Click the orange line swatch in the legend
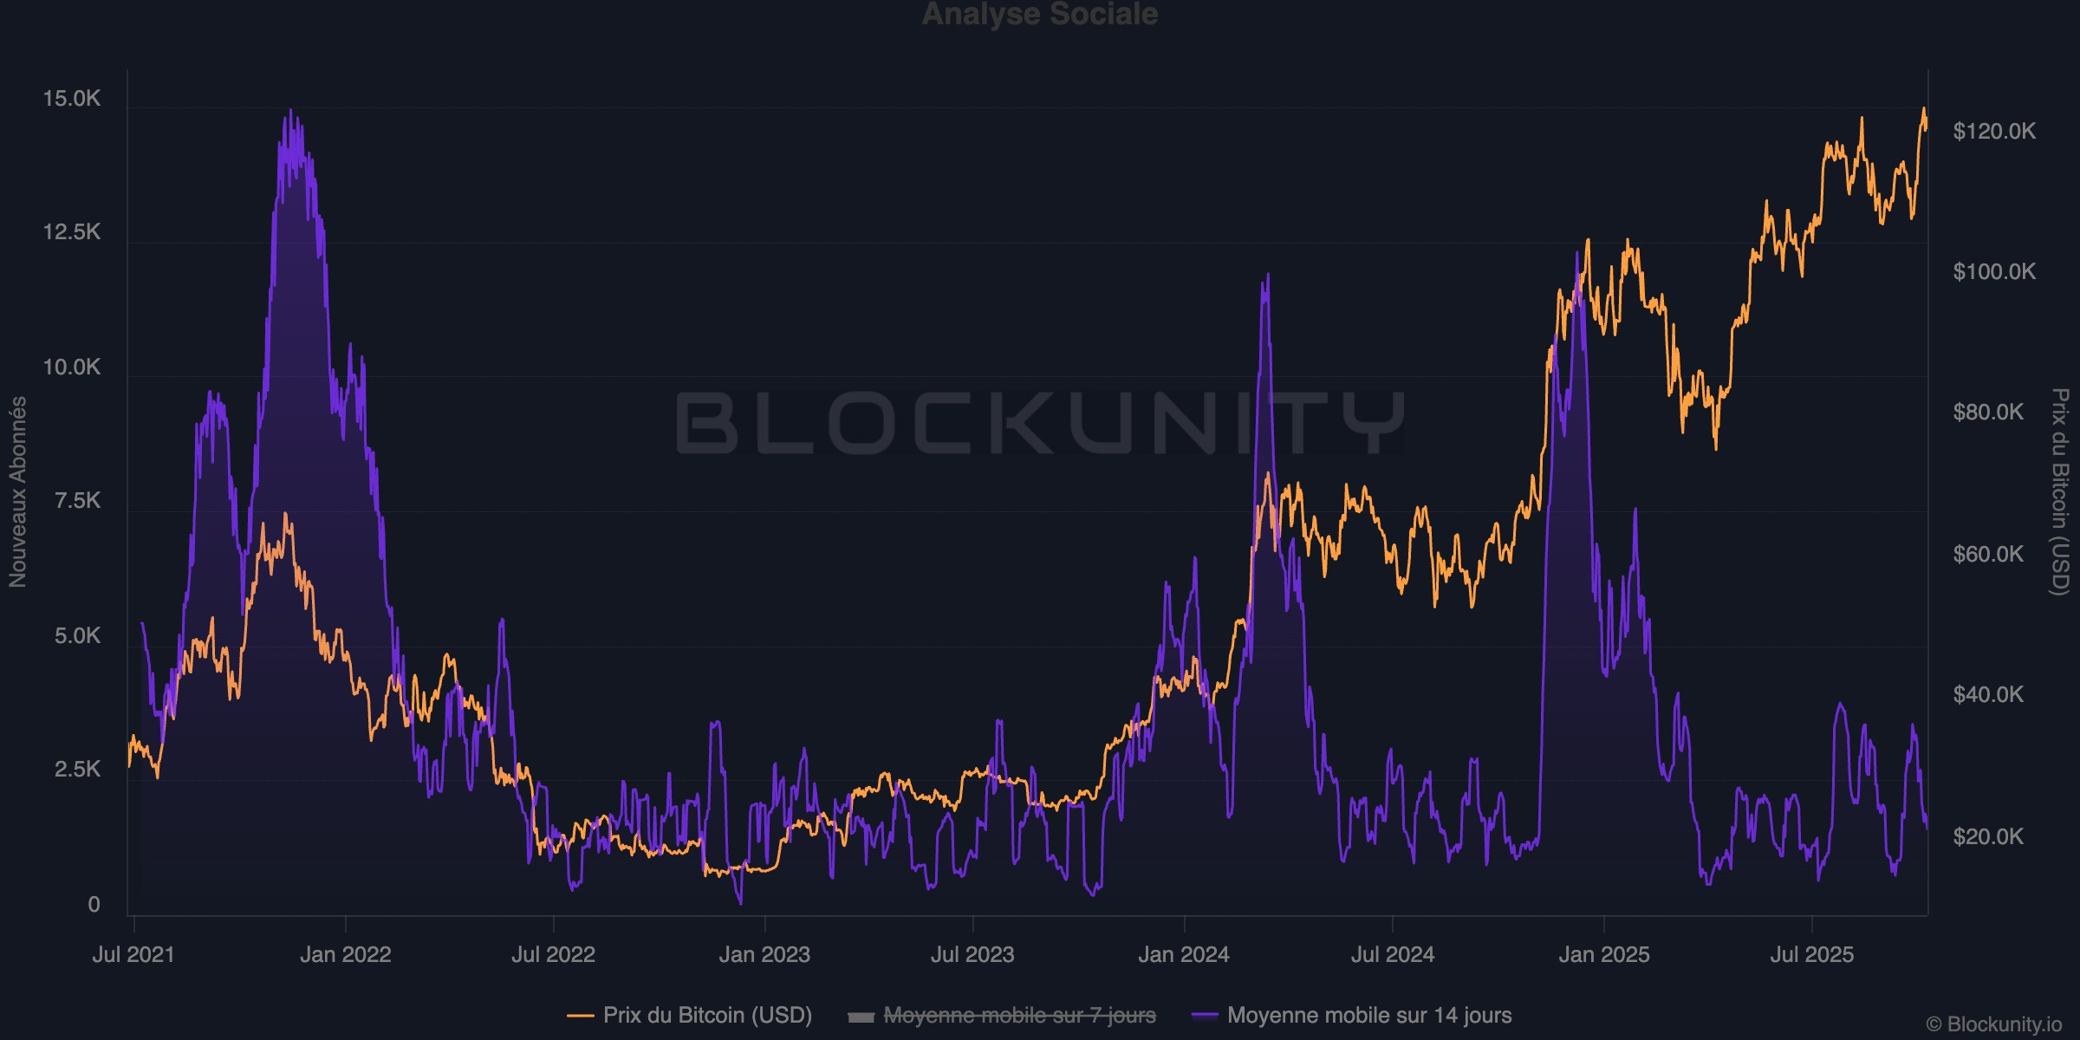Screen dimensions: 2080x1040 [x=580, y=1016]
